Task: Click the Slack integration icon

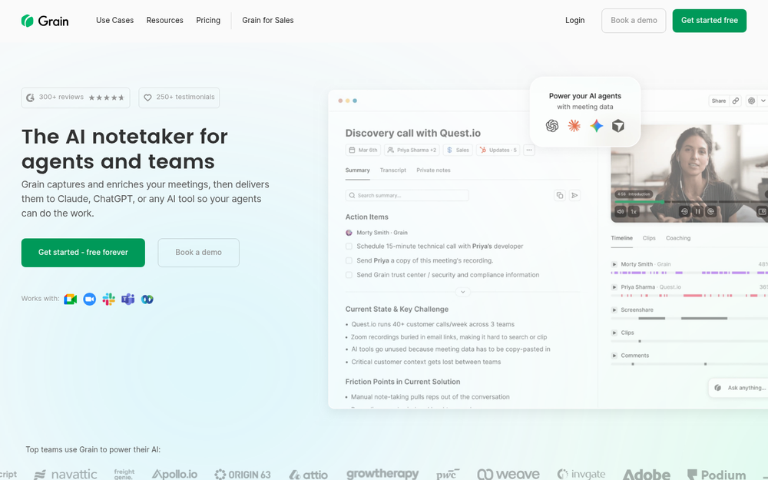Action: pyautogui.click(x=109, y=300)
